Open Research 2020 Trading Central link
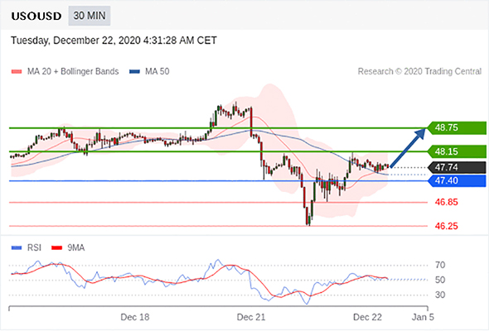 click(419, 72)
